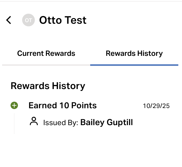Click the Otto Test name title
This screenshot has width=182, height=167.
pos(63,20)
